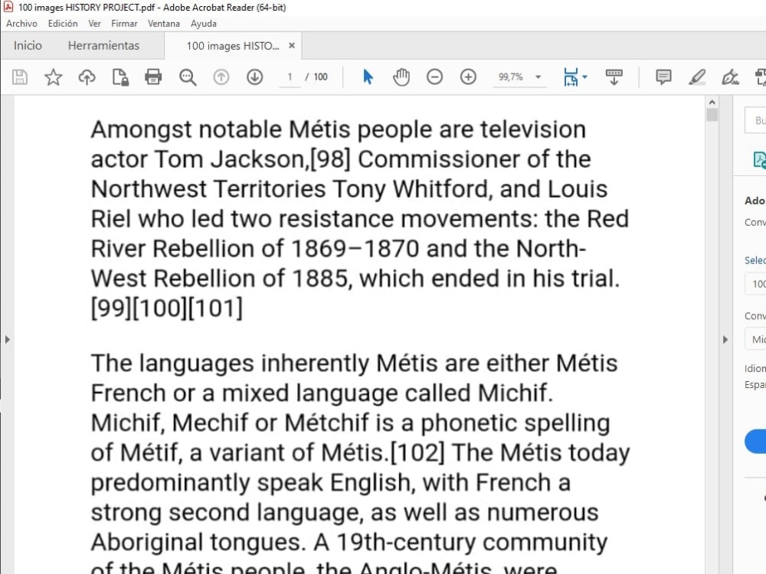The height and width of the screenshot is (574, 766).
Task: Zoom out with minus button
Action: coord(434,77)
